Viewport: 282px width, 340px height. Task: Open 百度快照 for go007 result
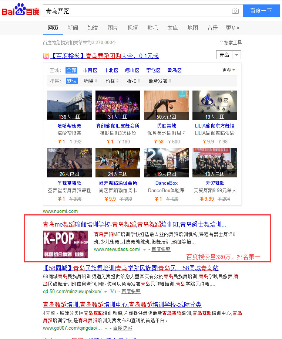pyautogui.click(x=122, y=328)
